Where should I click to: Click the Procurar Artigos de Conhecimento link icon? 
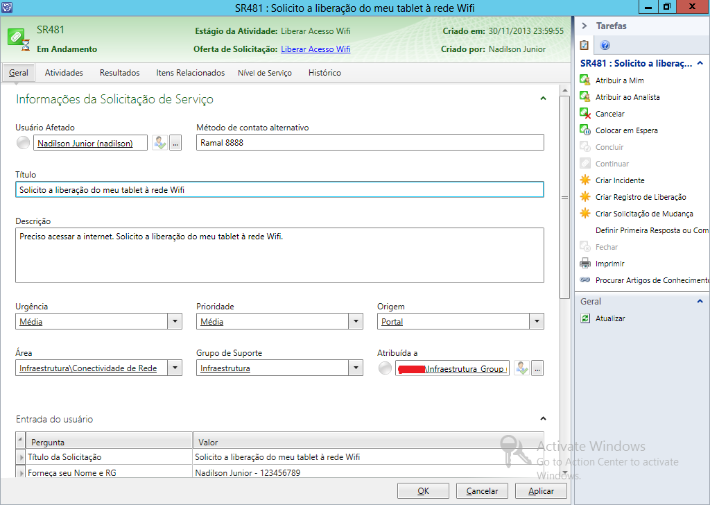point(585,280)
